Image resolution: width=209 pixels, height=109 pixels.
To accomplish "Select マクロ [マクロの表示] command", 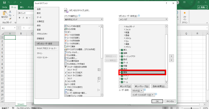I will pyautogui.click(x=82, y=87).
